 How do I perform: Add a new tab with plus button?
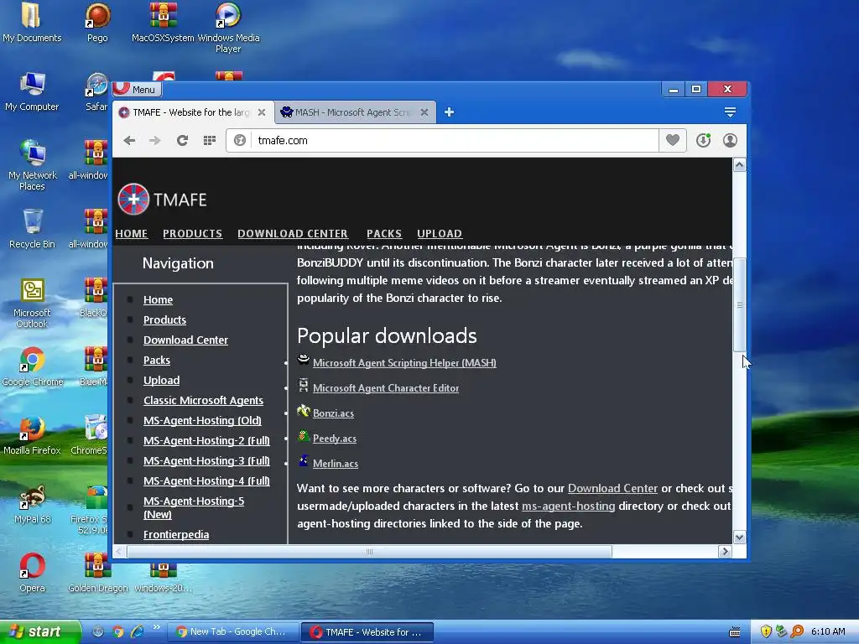point(449,112)
